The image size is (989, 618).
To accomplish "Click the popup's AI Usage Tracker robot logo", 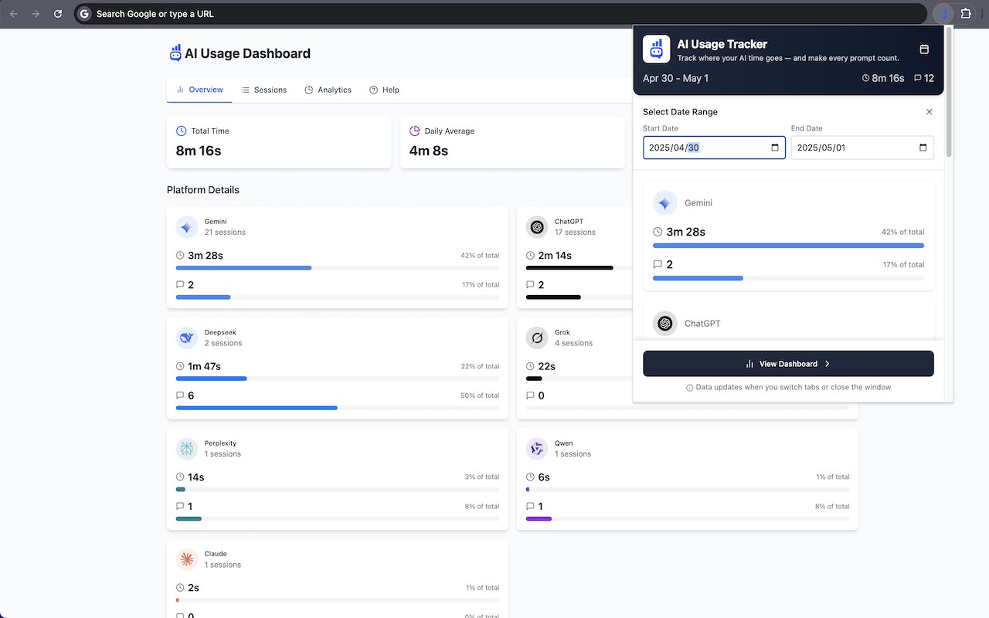I will point(657,49).
